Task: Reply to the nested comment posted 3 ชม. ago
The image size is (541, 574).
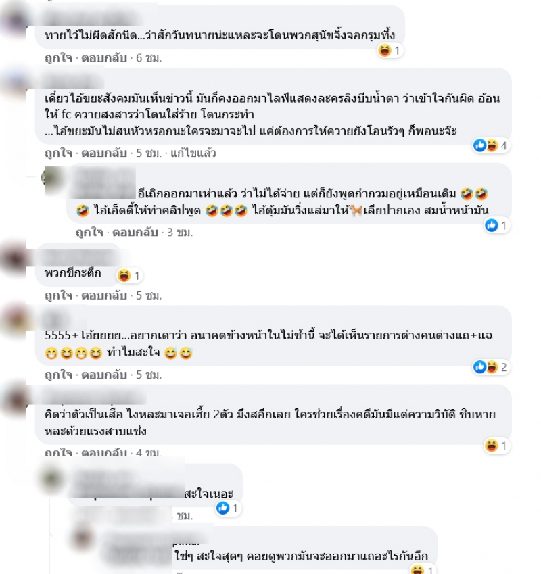Action: coord(135,232)
